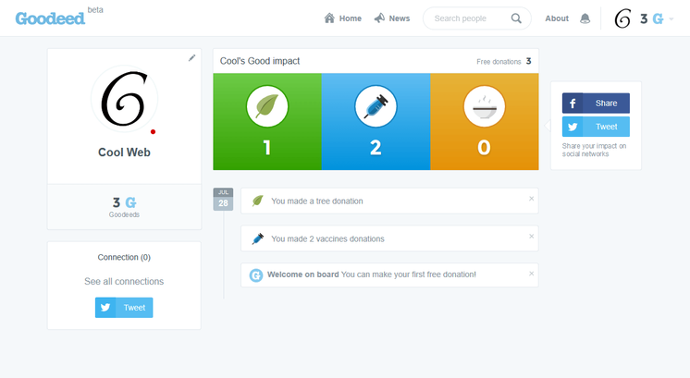Click the JUL 28 timeline date marker
The image size is (690, 378).
(x=223, y=199)
